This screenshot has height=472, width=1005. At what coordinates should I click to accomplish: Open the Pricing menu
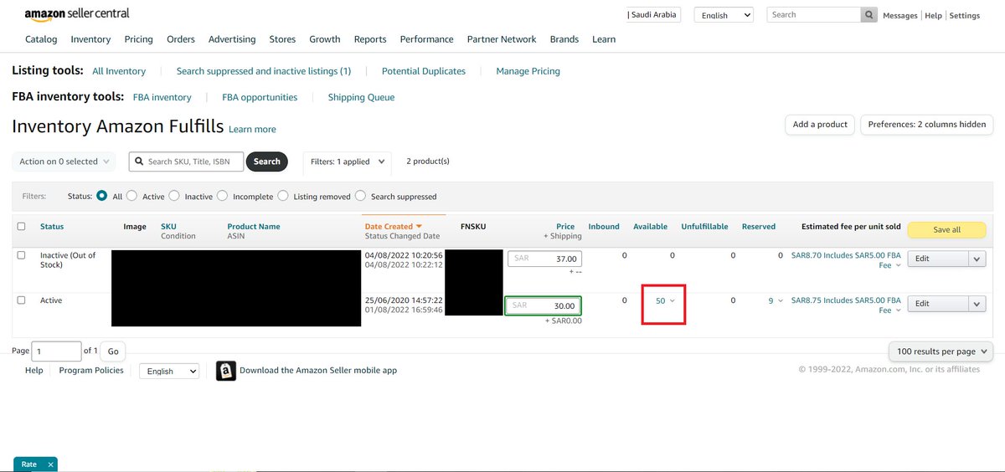pyautogui.click(x=138, y=39)
